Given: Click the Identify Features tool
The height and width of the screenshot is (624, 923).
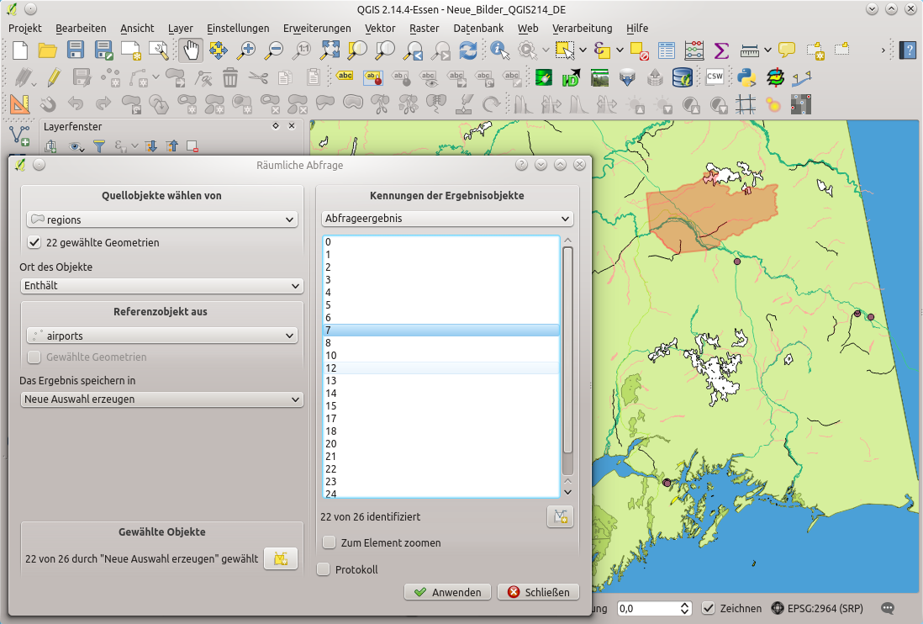Looking at the screenshot, I should pyautogui.click(x=500, y=50).
